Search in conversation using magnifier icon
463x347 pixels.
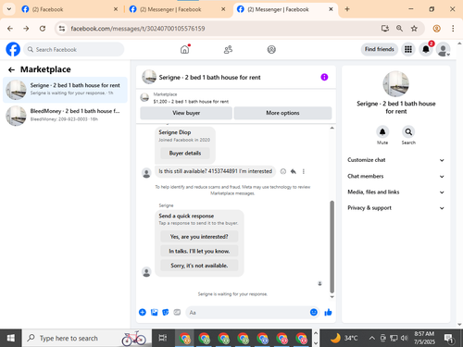[408, 131]
